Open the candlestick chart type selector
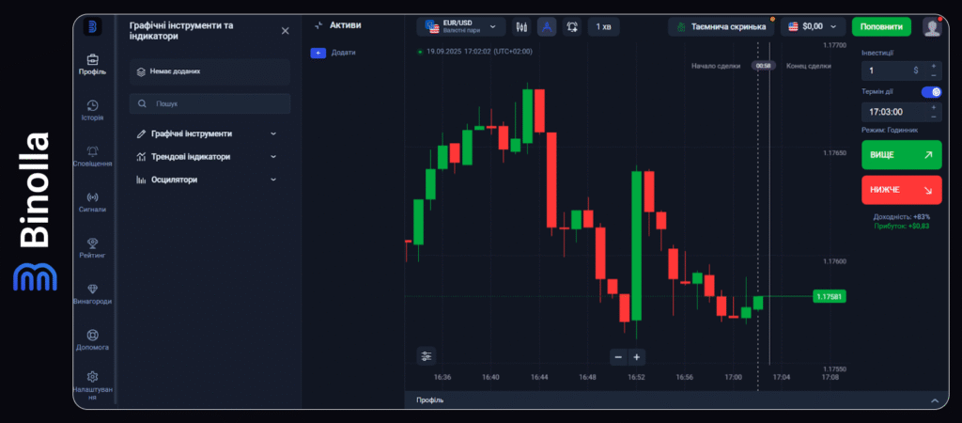 [x=521, y=26]
